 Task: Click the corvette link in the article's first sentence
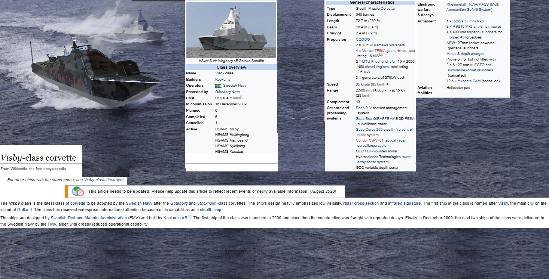[78, 204]
